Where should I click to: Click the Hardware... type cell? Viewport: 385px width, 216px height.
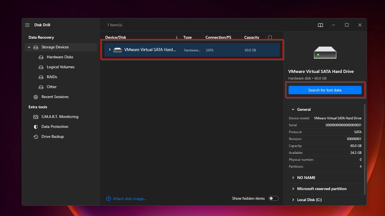[192, 50]
